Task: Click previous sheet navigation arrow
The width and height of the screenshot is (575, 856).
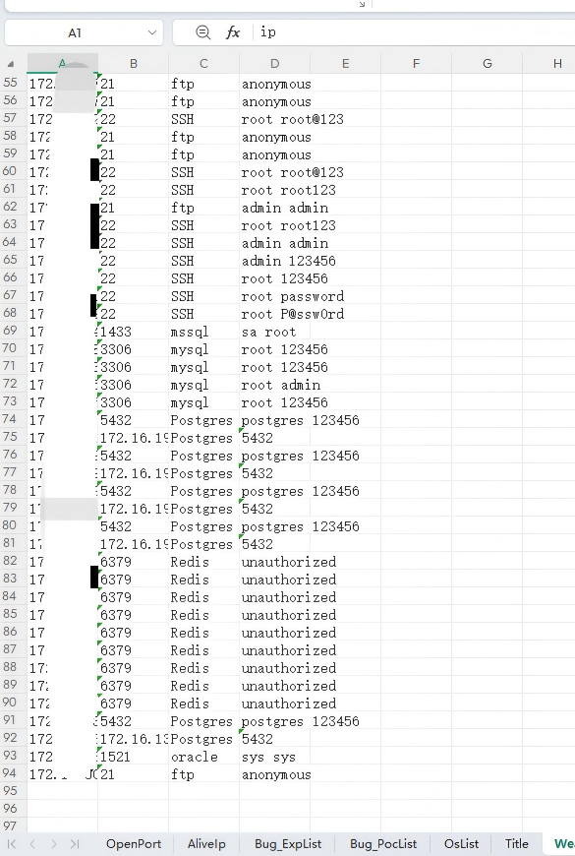Action: pyautogui.click(x=32, y=844)
